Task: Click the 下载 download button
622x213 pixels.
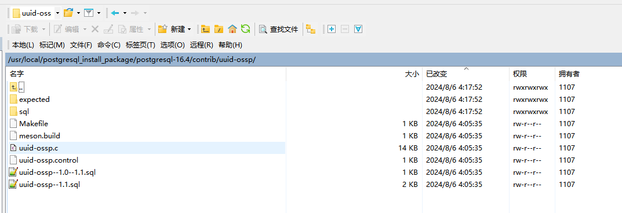Action: 24,29
